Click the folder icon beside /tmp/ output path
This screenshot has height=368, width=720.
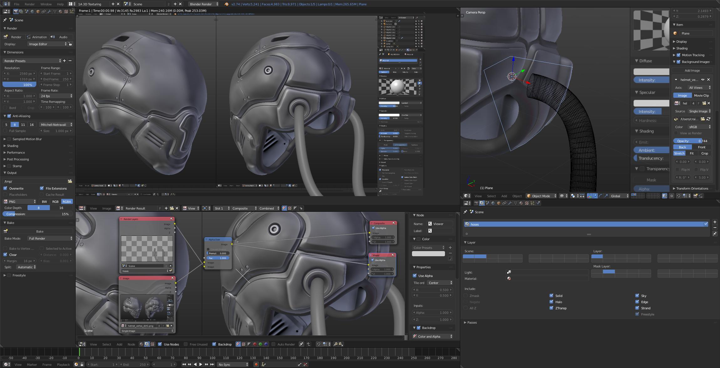point(70,181)
